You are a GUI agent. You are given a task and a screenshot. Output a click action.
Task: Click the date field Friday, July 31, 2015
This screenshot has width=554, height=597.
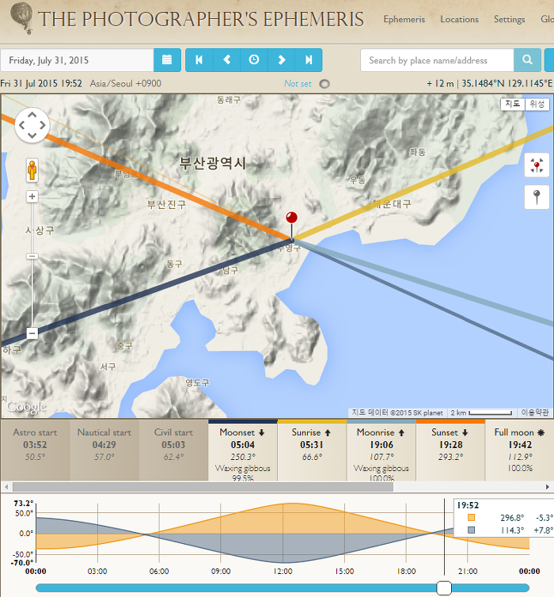click(78, 60)
